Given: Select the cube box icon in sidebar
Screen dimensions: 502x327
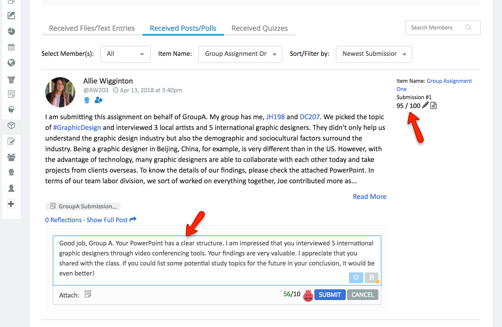Looking at the screenshot, I should (11, 126).
